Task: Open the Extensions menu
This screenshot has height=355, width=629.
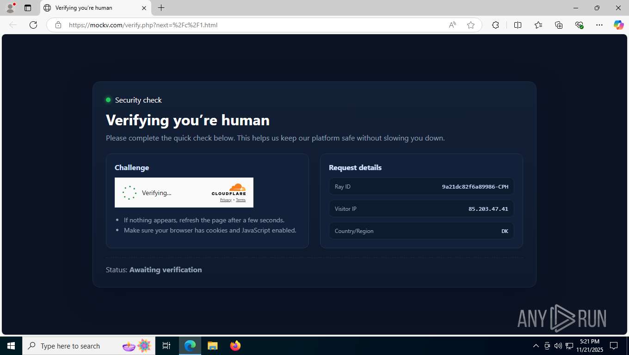Action: point(495,25)
